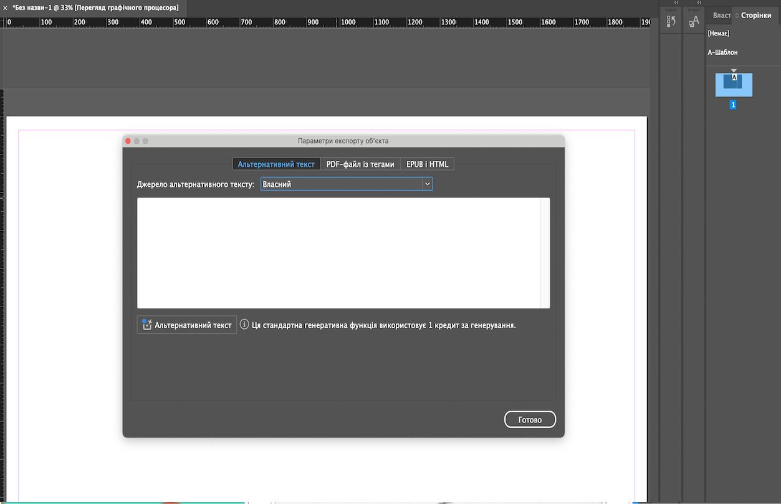Generate text with the Альтернативний текст button
The width and height of the screenshot is (781, 504).
187,325
